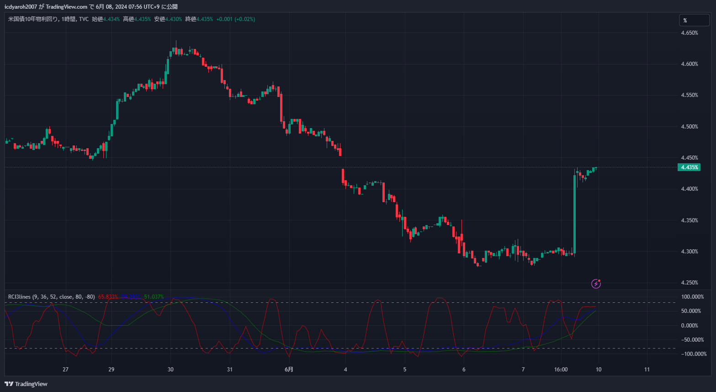Click the 4.300% price axis label
716x392 pixels.
tap(689, 252)
